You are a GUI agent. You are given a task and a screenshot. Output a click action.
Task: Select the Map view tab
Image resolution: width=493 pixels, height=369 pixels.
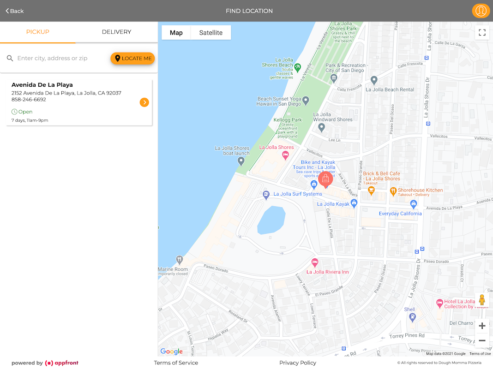176,33
